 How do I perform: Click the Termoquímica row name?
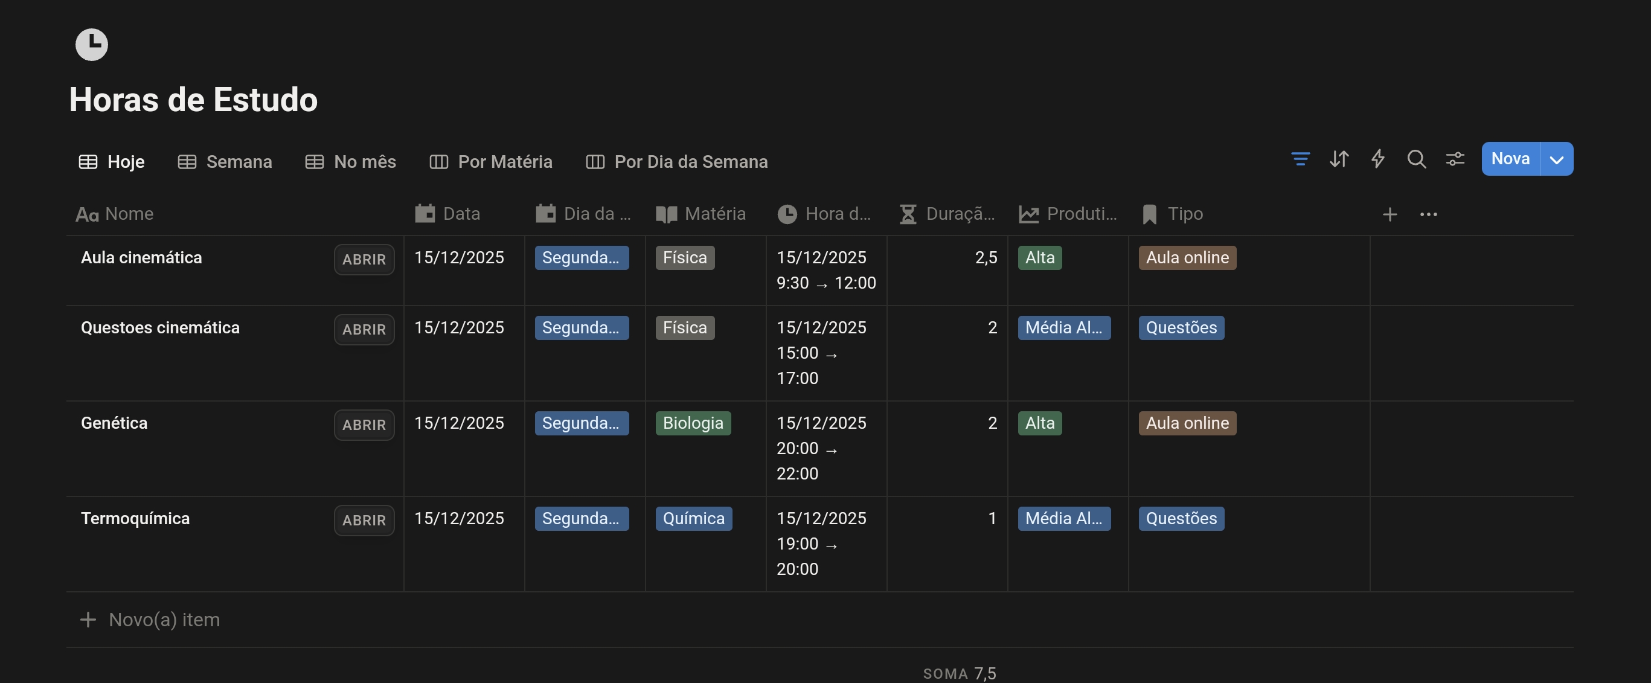[135, 518]
